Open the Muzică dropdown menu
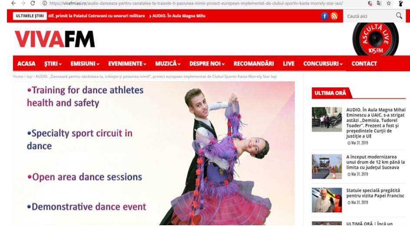This screenshot has height=227, width=410. 168,63
